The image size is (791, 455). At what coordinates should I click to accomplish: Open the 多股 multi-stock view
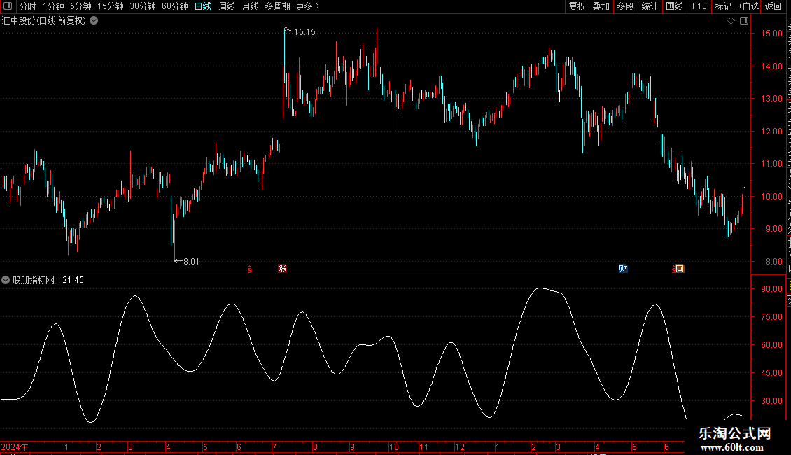coord(625,6)
